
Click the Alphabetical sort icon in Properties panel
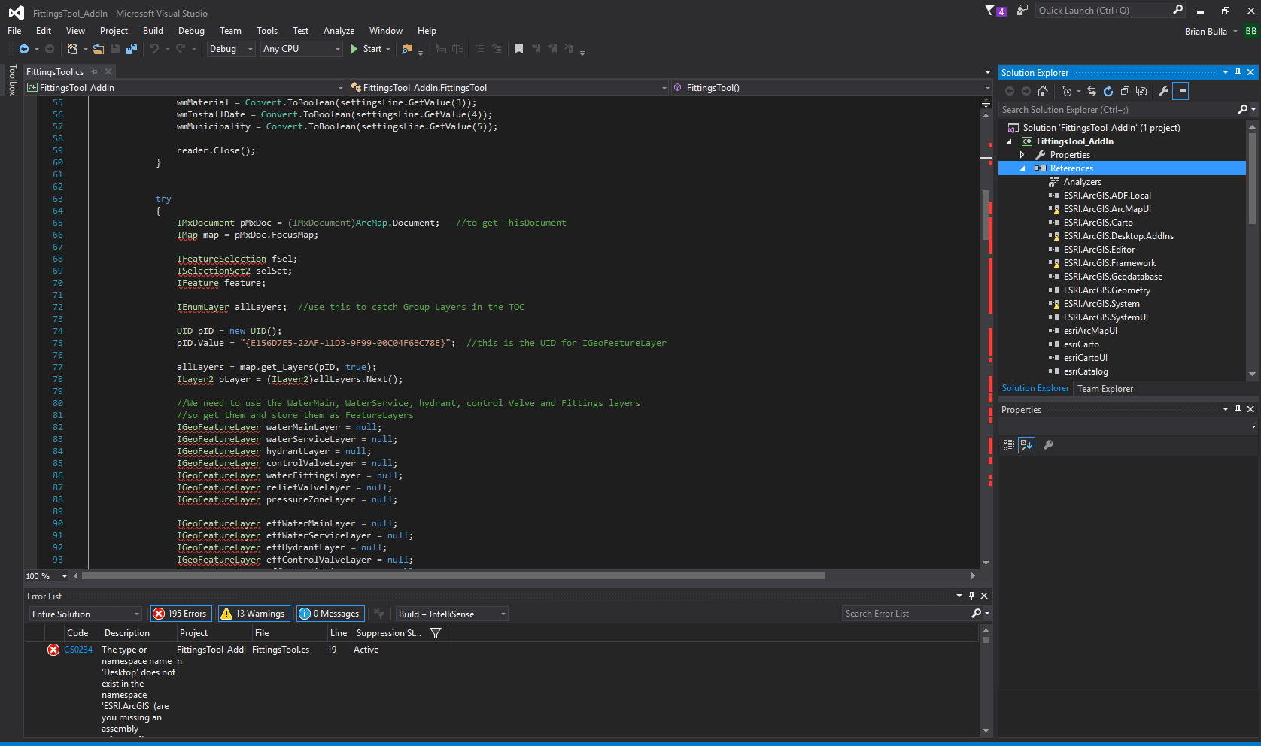click(x=1026, y=445)
